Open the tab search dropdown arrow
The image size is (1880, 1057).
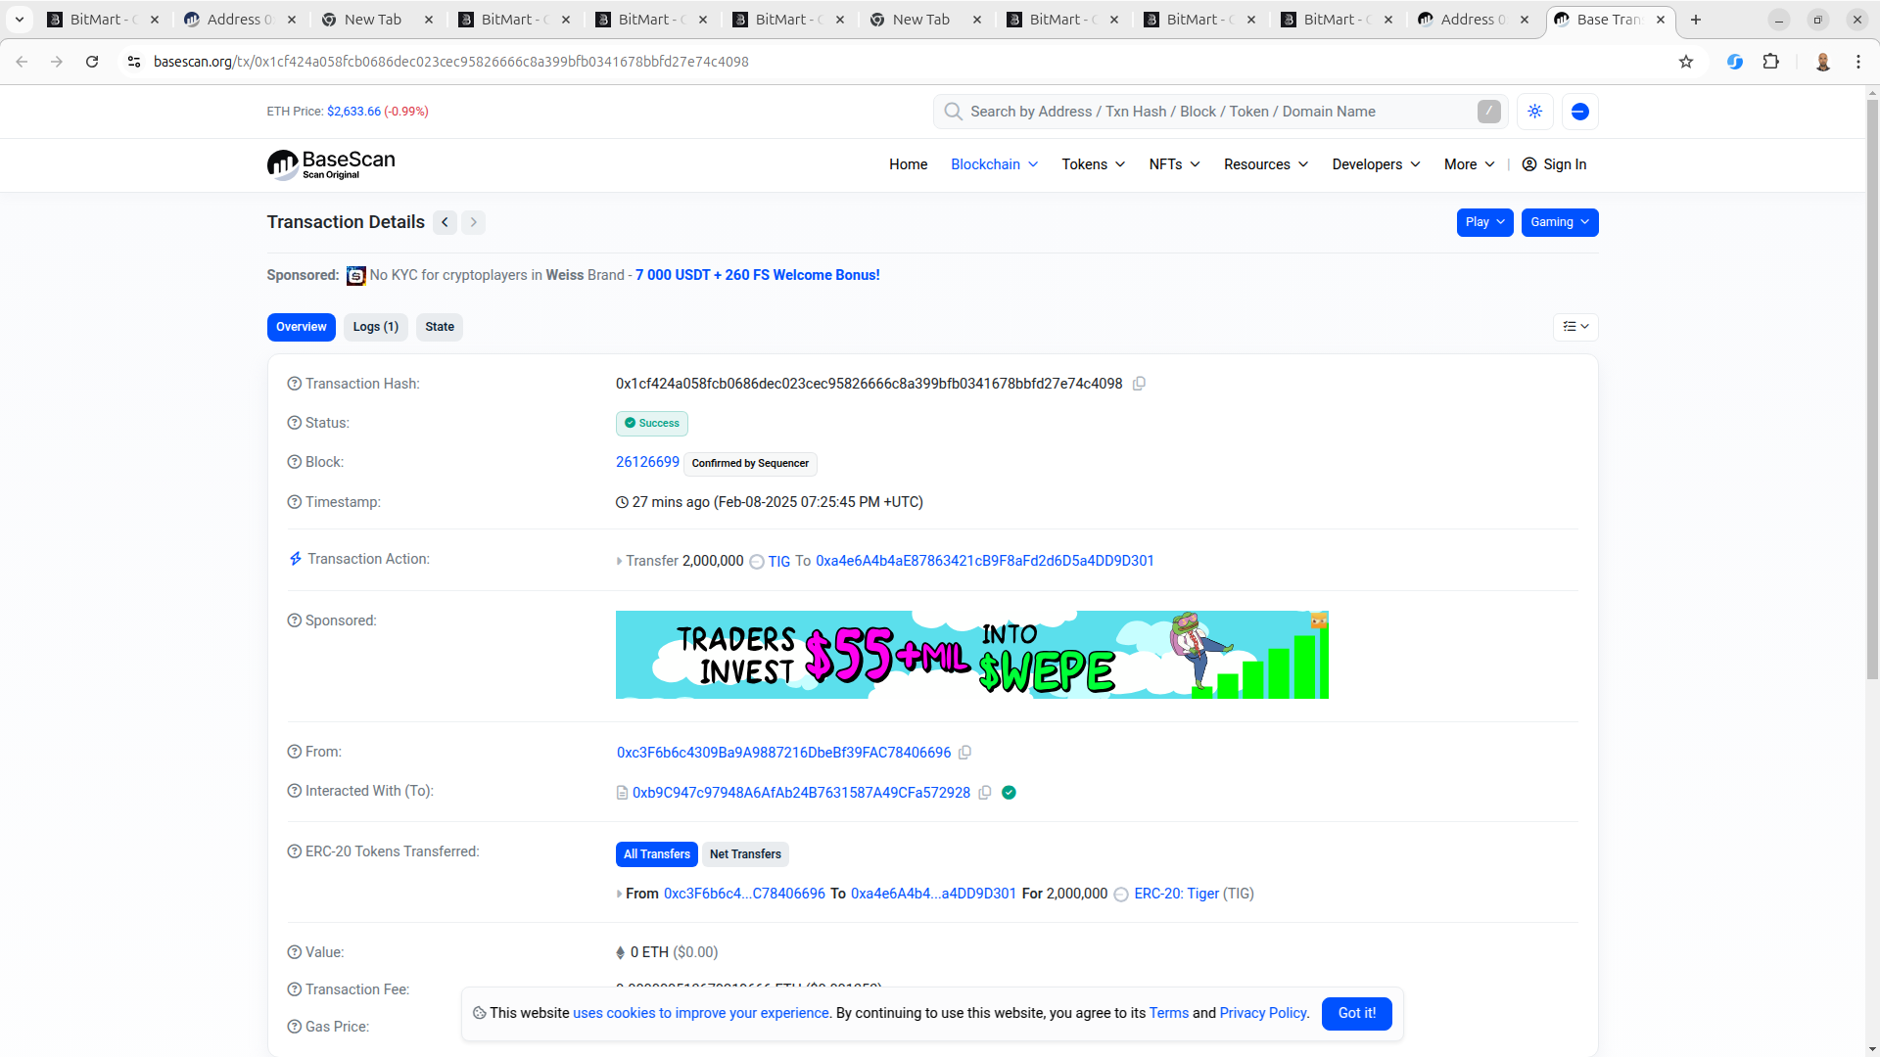pyautogui.click(x=20, y=20)
